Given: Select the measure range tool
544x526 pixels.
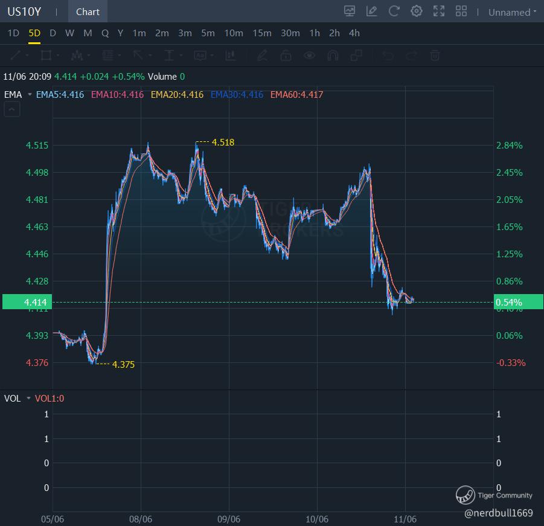Looking at the screenshot, I should (169, 55).
